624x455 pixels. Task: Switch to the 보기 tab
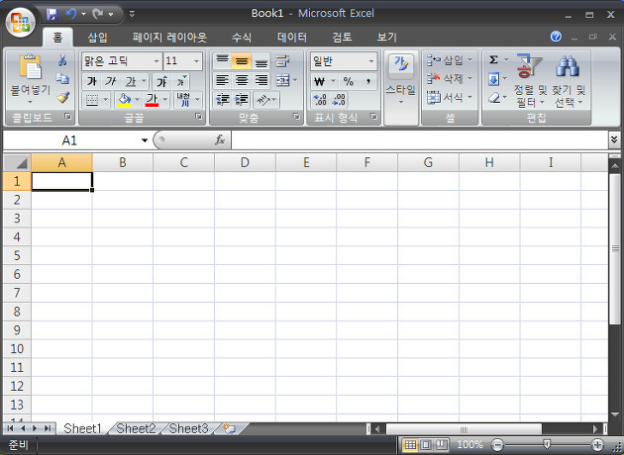click(387, 38)
